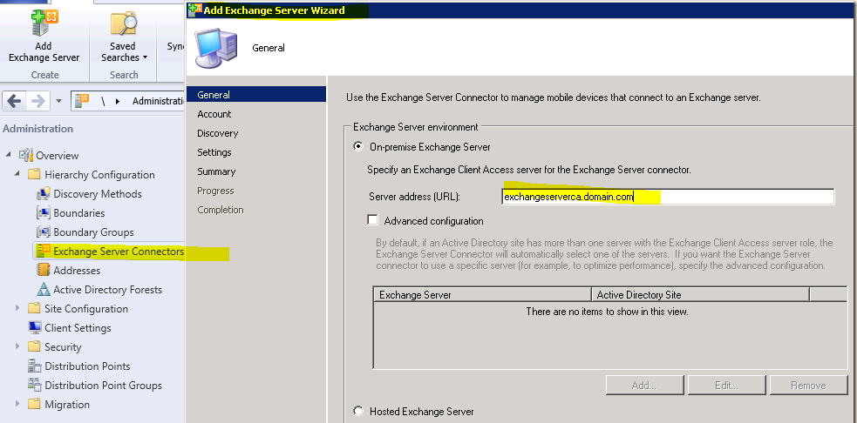
Task: Click the Active Directory Site column header
Action: 700,295
